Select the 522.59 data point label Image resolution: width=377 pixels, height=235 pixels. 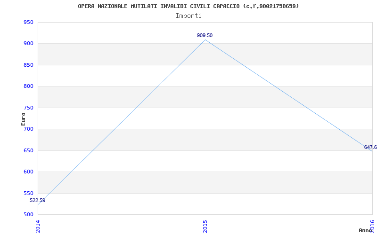click(38, 201)
